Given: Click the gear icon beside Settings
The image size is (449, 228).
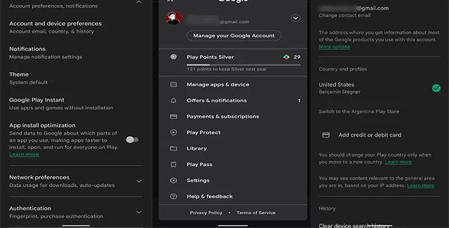Looking at the screenshot, I should [174, 181].
